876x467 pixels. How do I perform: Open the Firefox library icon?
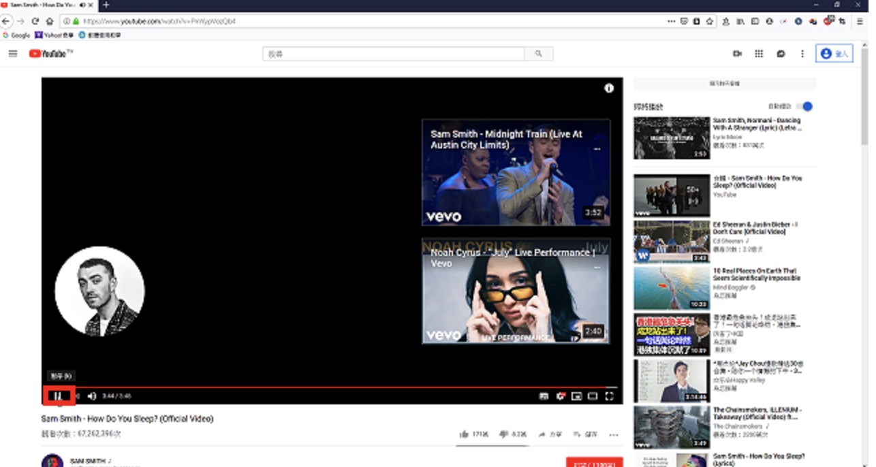(740, 21)
